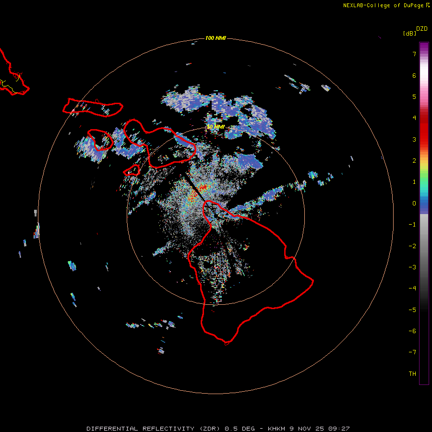This screenshot has width=432, height=432.
Task: Click the [dB] unit label
Action: point(410,33)
